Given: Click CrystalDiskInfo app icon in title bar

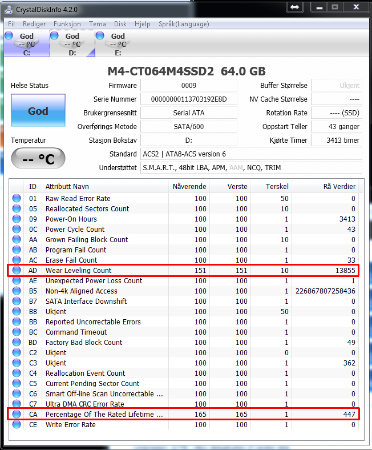Looking at the screenshot, I should pos(9,10).
